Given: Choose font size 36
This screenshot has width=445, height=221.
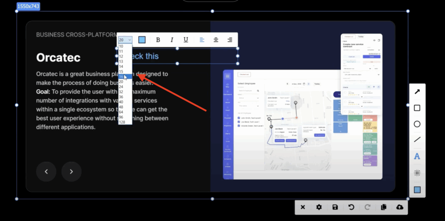Looking at the screenshot, I should tap(125, 97).
